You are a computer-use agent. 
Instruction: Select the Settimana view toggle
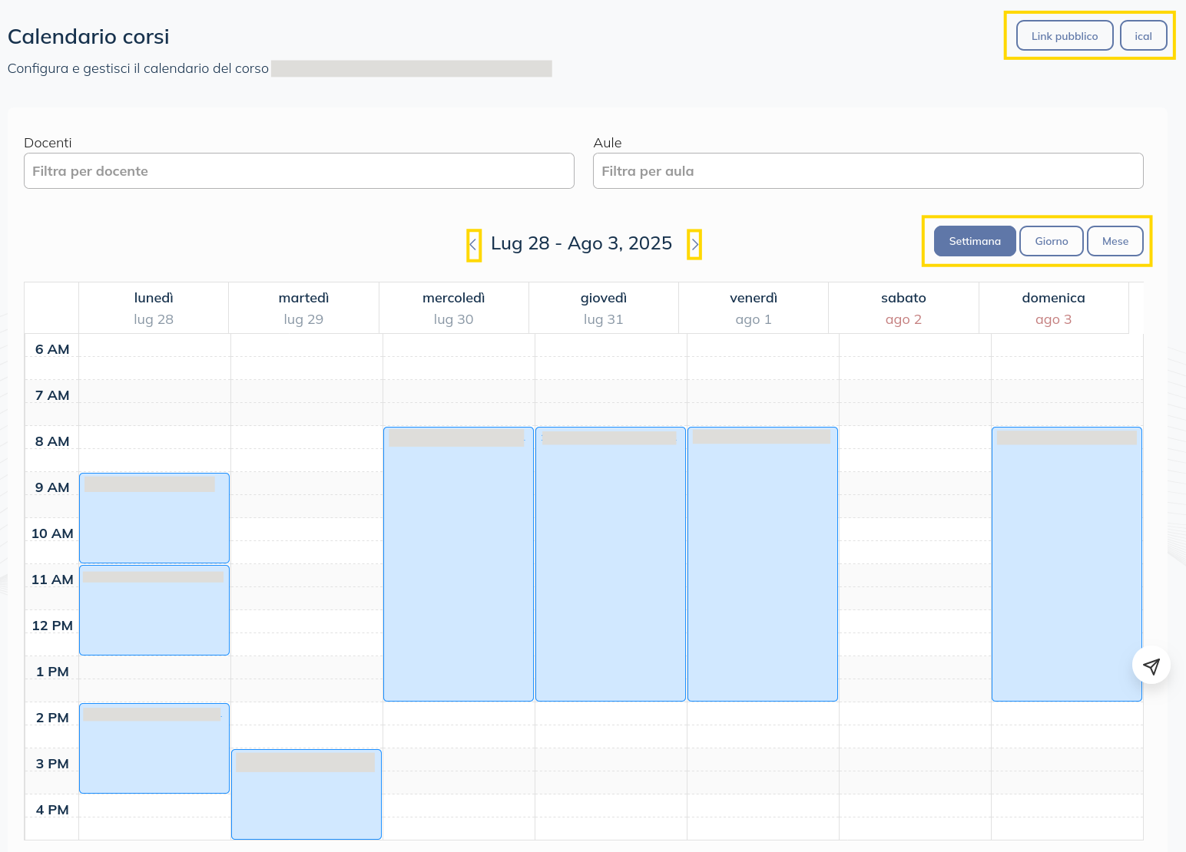point(974,241)
